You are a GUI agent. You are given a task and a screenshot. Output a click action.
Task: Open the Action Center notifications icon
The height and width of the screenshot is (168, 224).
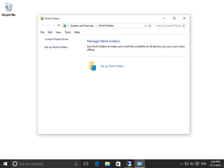[197, 164]
